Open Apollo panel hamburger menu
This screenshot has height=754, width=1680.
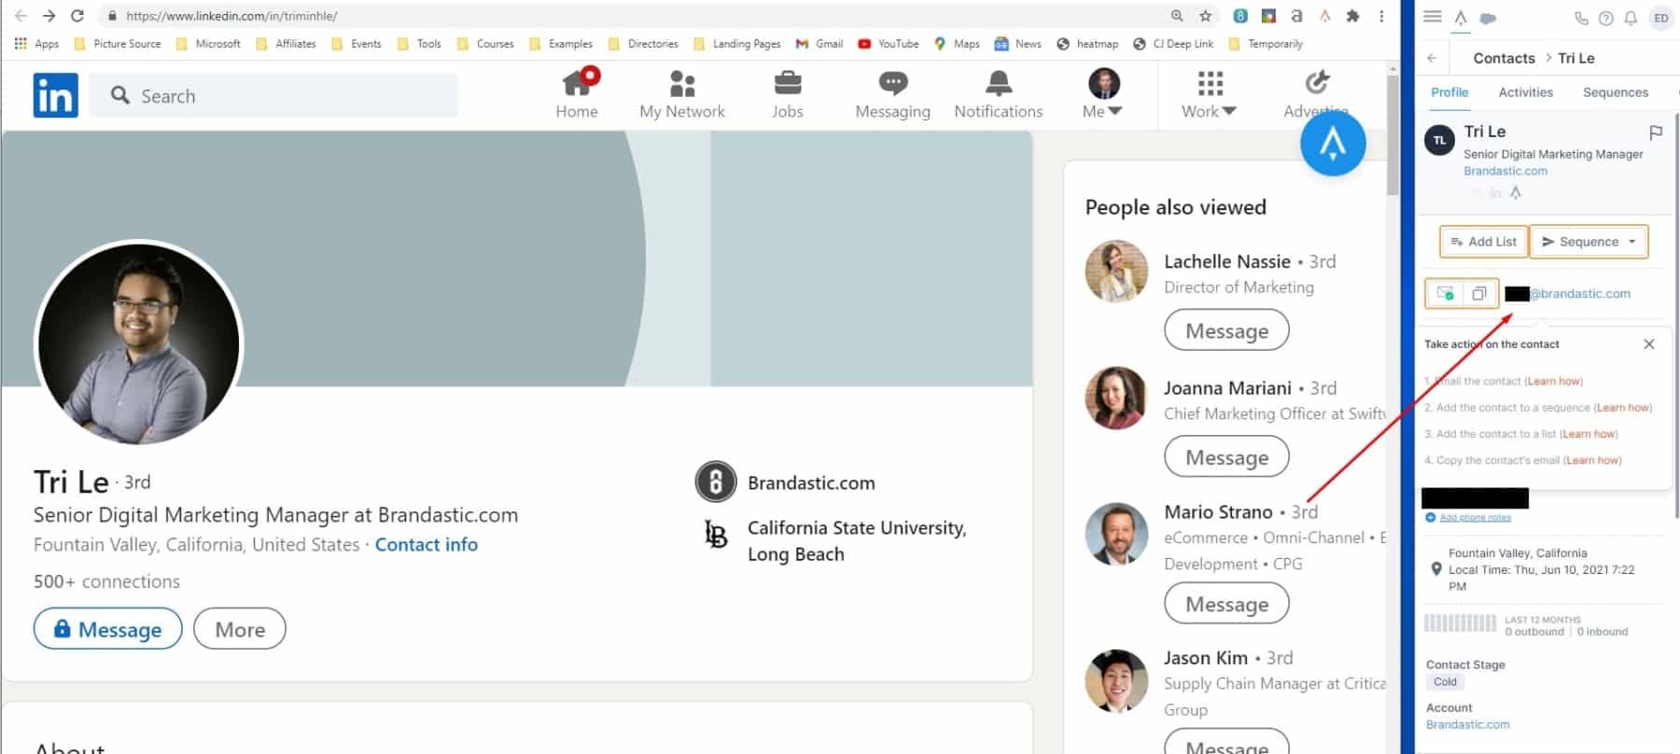pos(1433,17)
